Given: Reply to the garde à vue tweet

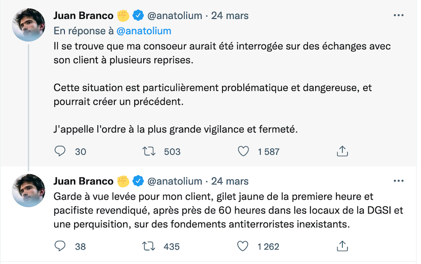Looking at the screenshot, I should click(x=61, y=246).
